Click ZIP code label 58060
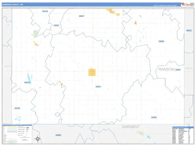The width and height of the screenshot is (196, 147). [154, 117]
